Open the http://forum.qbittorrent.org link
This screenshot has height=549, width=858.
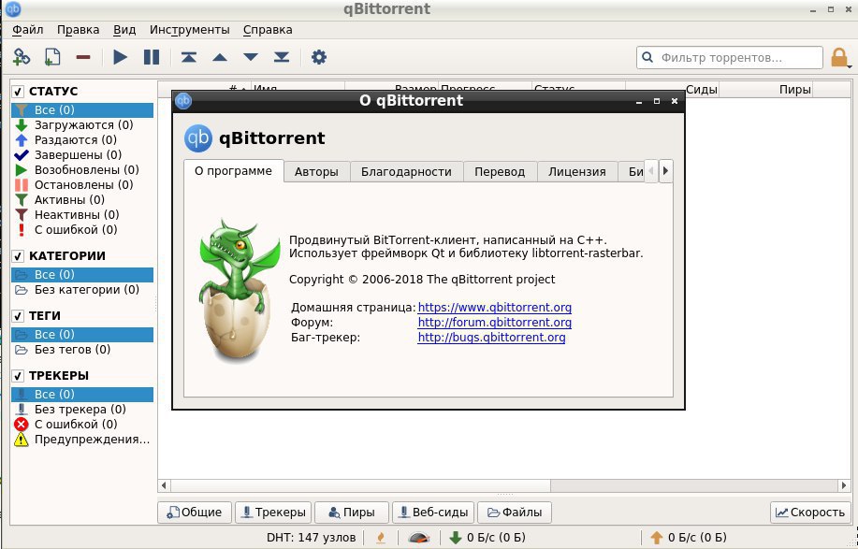[x=495, y=322]
